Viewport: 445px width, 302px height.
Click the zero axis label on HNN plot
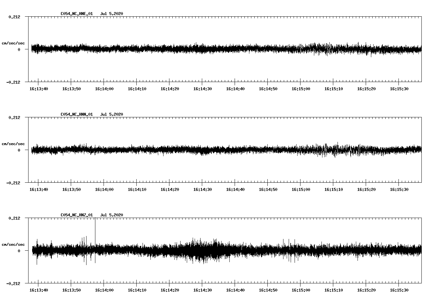(19, 150)
